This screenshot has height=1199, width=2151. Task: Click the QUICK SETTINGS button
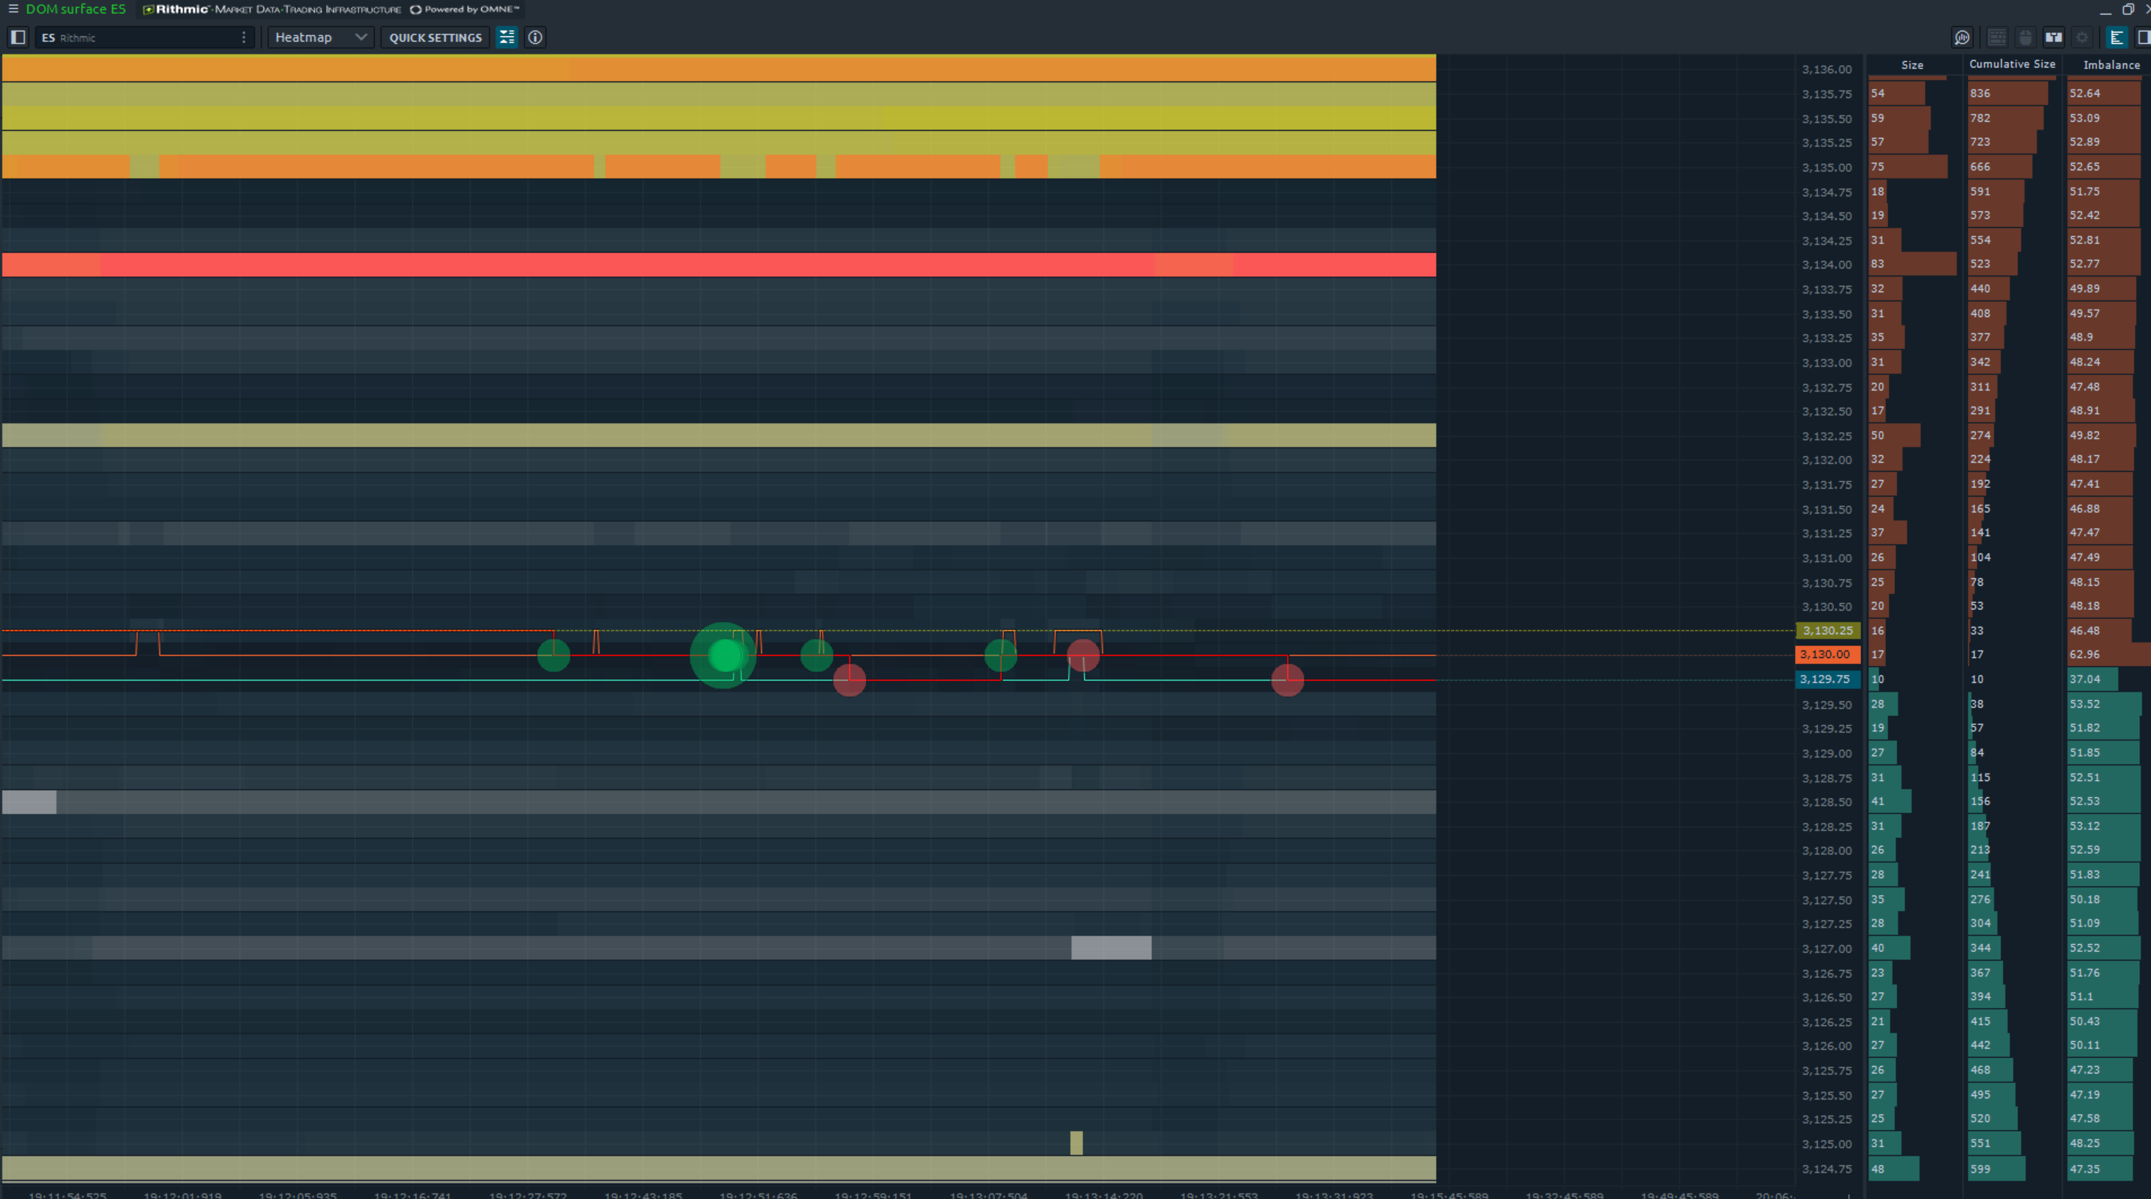tap(435, 38)
